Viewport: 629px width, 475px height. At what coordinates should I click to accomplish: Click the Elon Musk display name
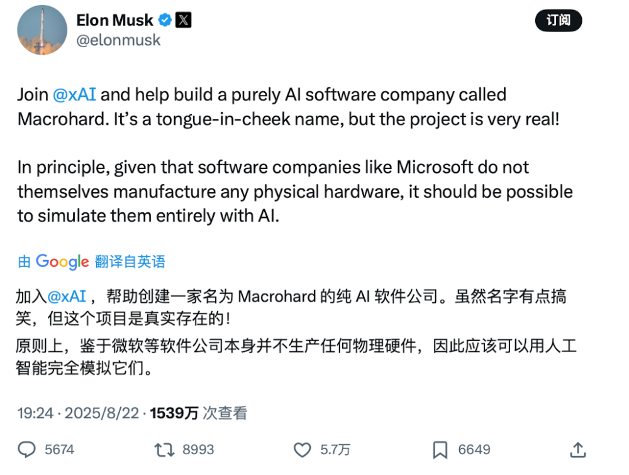(x=115, y=19)
